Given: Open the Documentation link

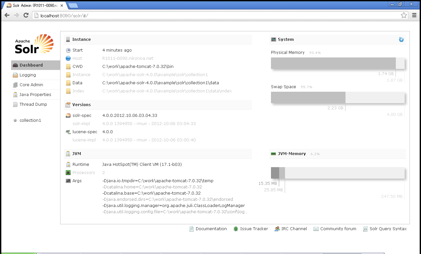Looking at the screenshot, I should tap(208, 229).
